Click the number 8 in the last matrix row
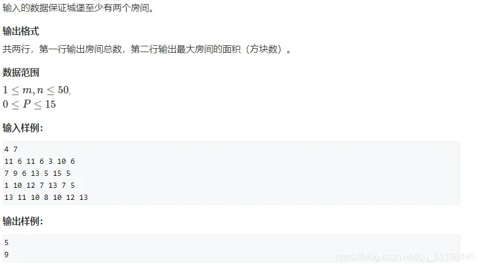Screen dimensions: 478x264 click(x=46, y=197)
